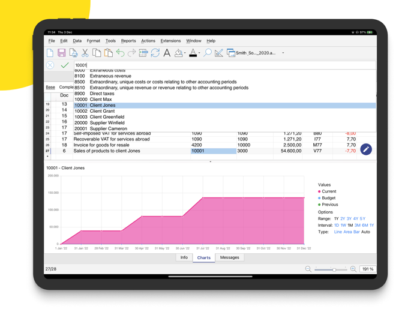Open the Window menu
420x315 pixels.
pos(194,41)
